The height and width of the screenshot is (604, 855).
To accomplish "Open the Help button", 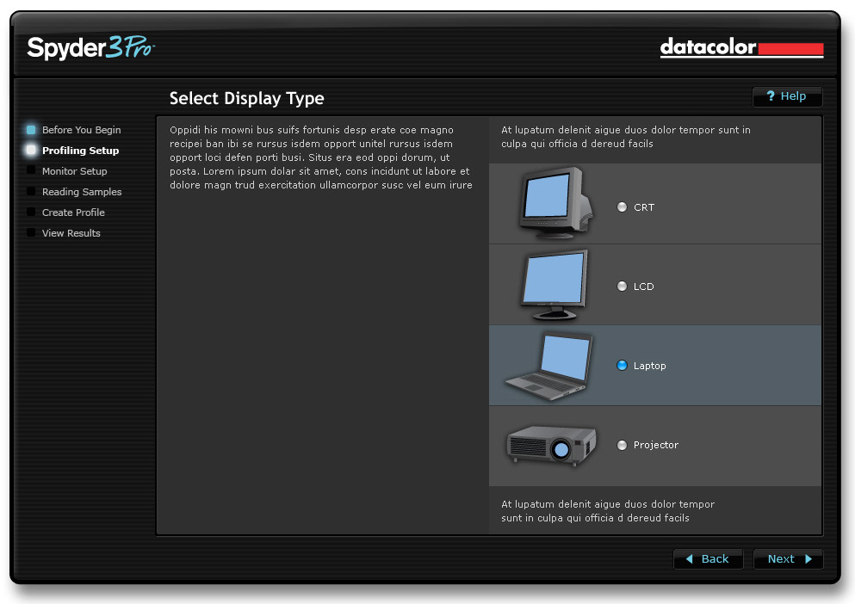I will [x=787, y=96].
